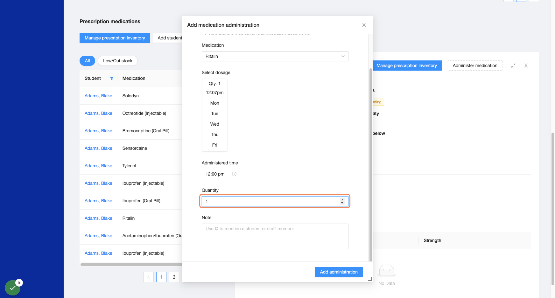The image size is (555, 298).
Task: Click the Bromocriptine (Oral Pill) cell
Action: coord(146,131)
